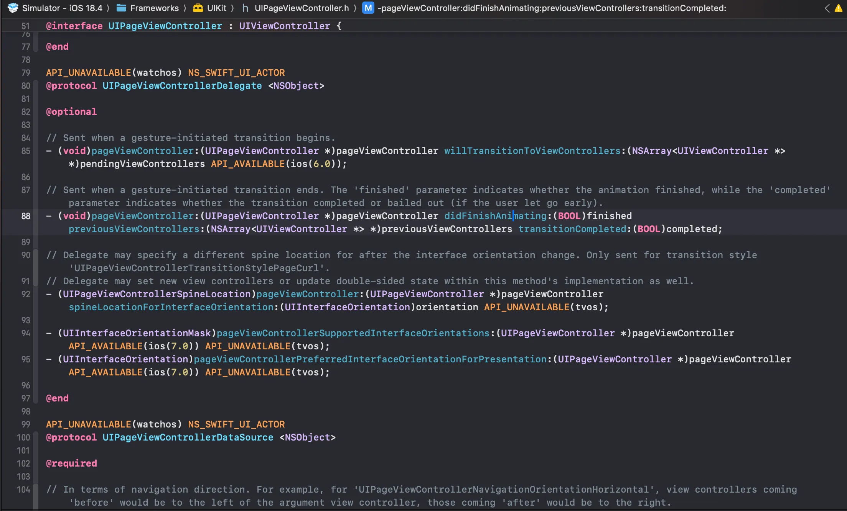The height and width of the screenshot is (511, 847).
Task: Click 'UIPageViewControllerDataSource' protocol name
Action: pos(188,437)
